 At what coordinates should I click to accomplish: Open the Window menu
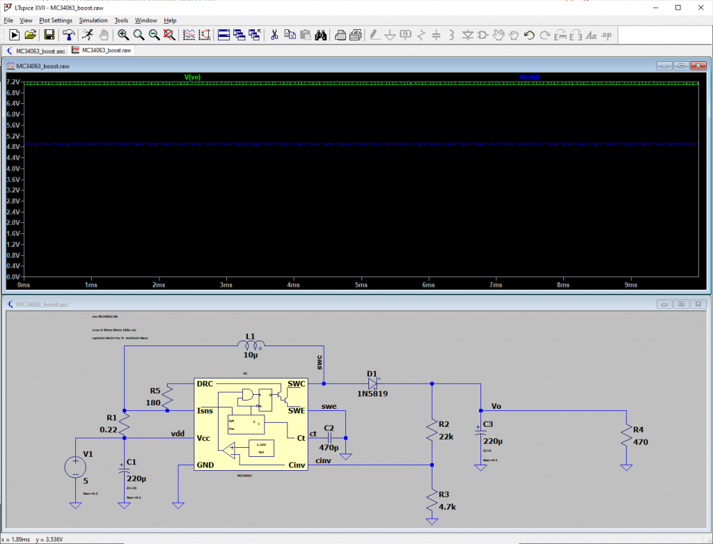tap(146, 20)
